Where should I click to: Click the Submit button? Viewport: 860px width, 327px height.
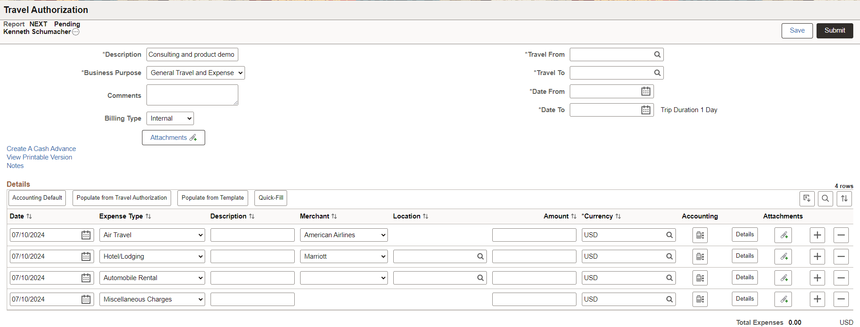(x=835, y=31)
